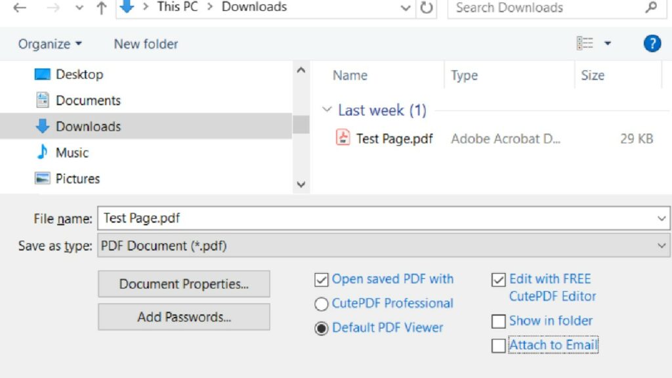Select the CutePDF Professional radio button
Screen dimensions: 672x378
tap(322, 304)
